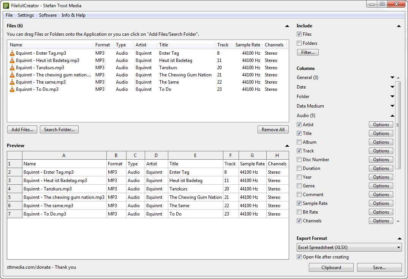Screen dimensions: 408x279
Task: Click preview cell 'ßquinnt - To Do.mp3'
Action: tap(64, 214)
